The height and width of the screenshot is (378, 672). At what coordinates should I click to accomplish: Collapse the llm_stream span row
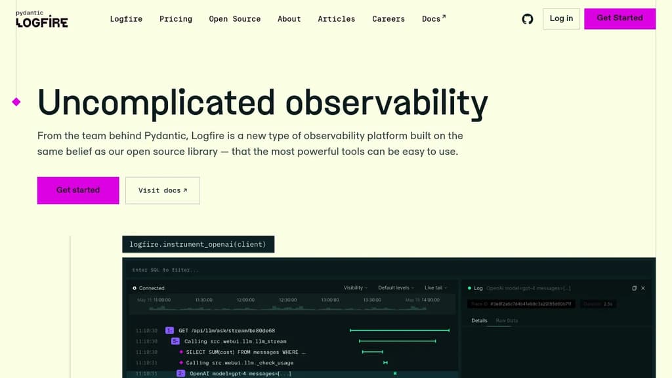coord(175,341)
